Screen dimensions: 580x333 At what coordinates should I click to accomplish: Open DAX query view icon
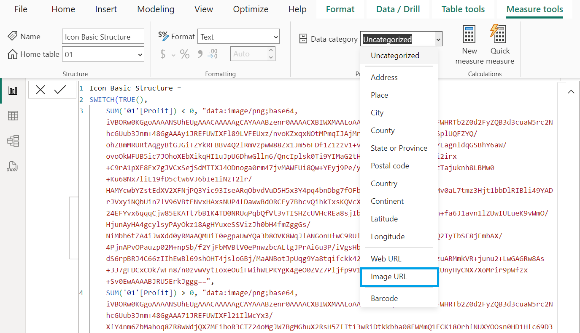13,167
